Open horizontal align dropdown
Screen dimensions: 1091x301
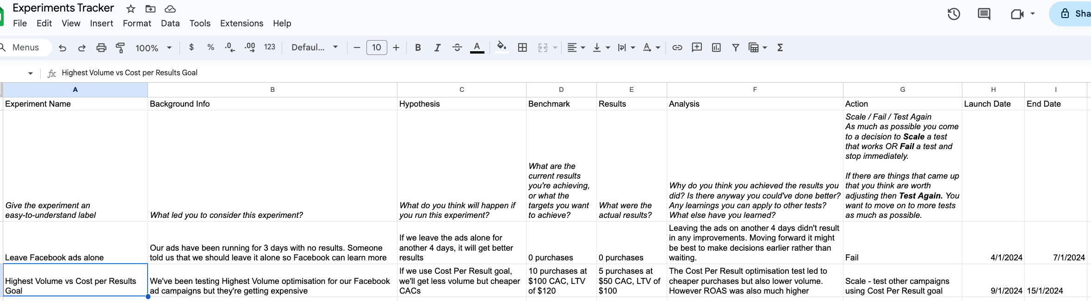(576, 47)
